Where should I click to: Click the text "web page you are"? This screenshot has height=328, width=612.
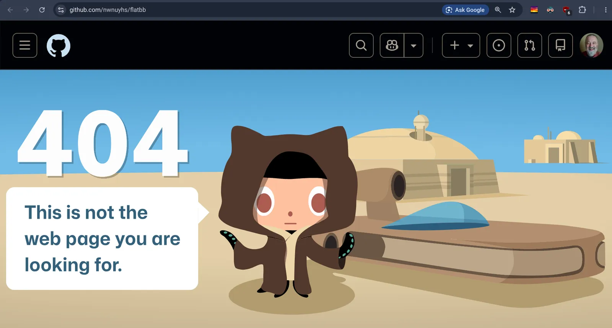coord(103,239)
